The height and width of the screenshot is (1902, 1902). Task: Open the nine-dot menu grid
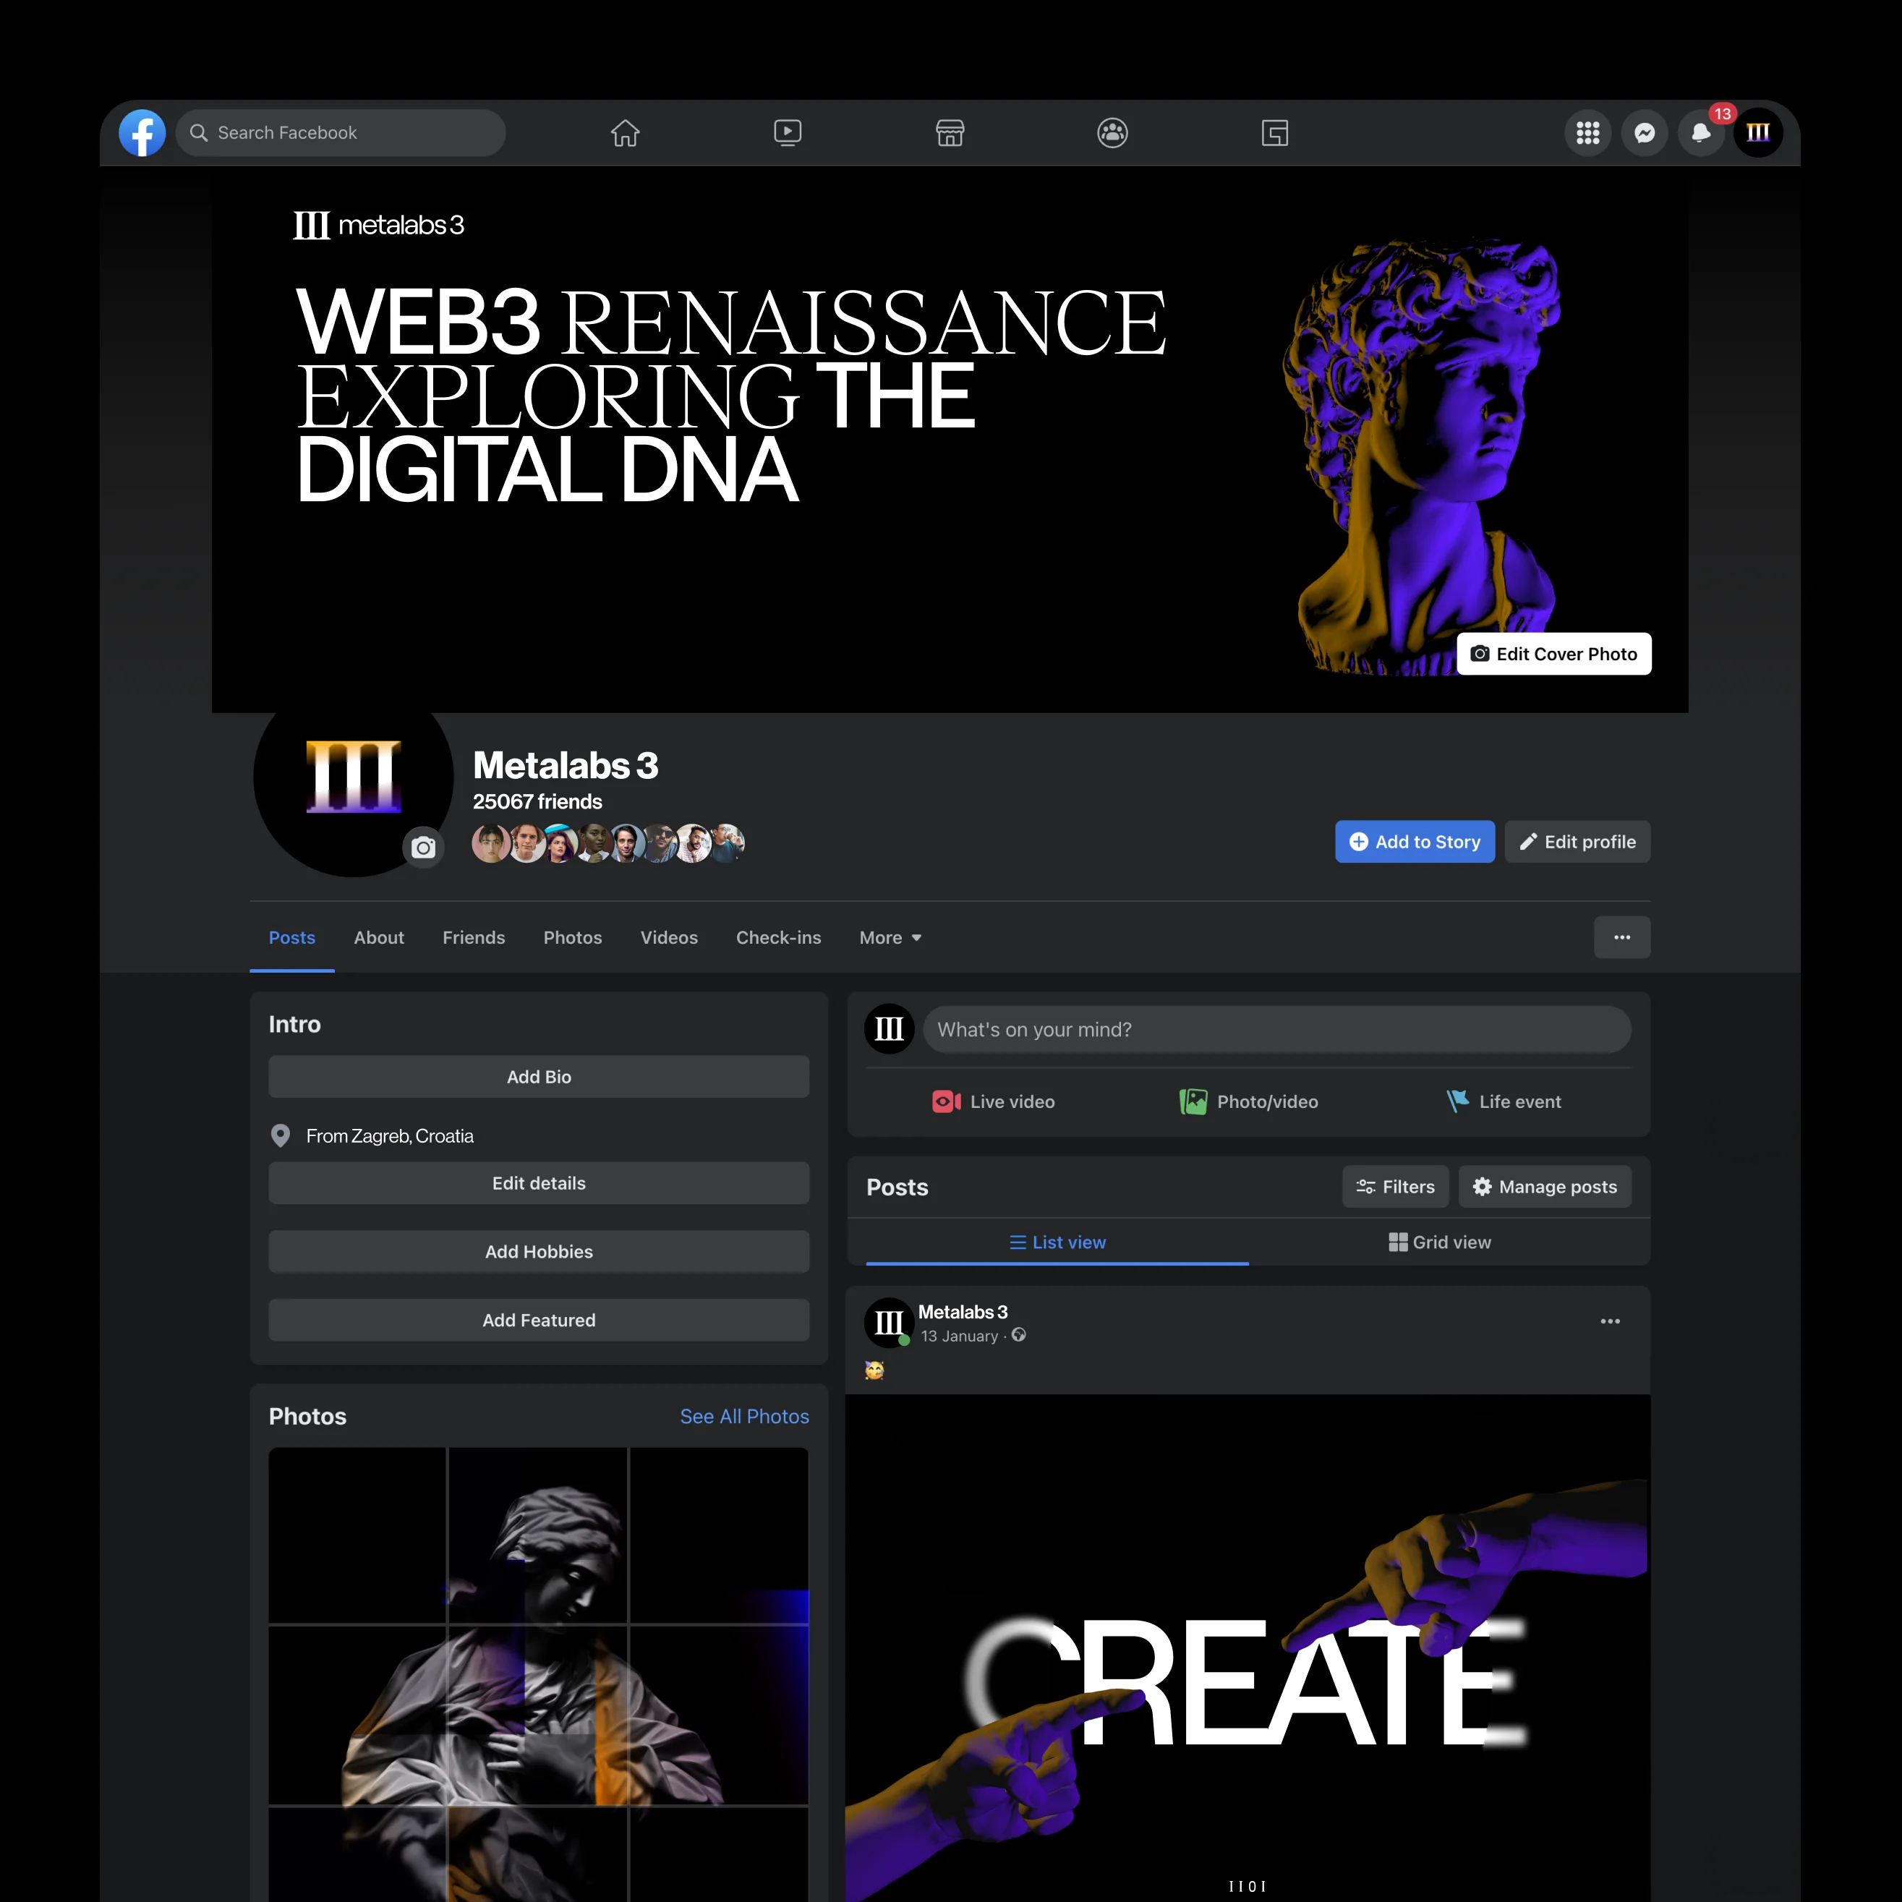tap(1588, 133)
